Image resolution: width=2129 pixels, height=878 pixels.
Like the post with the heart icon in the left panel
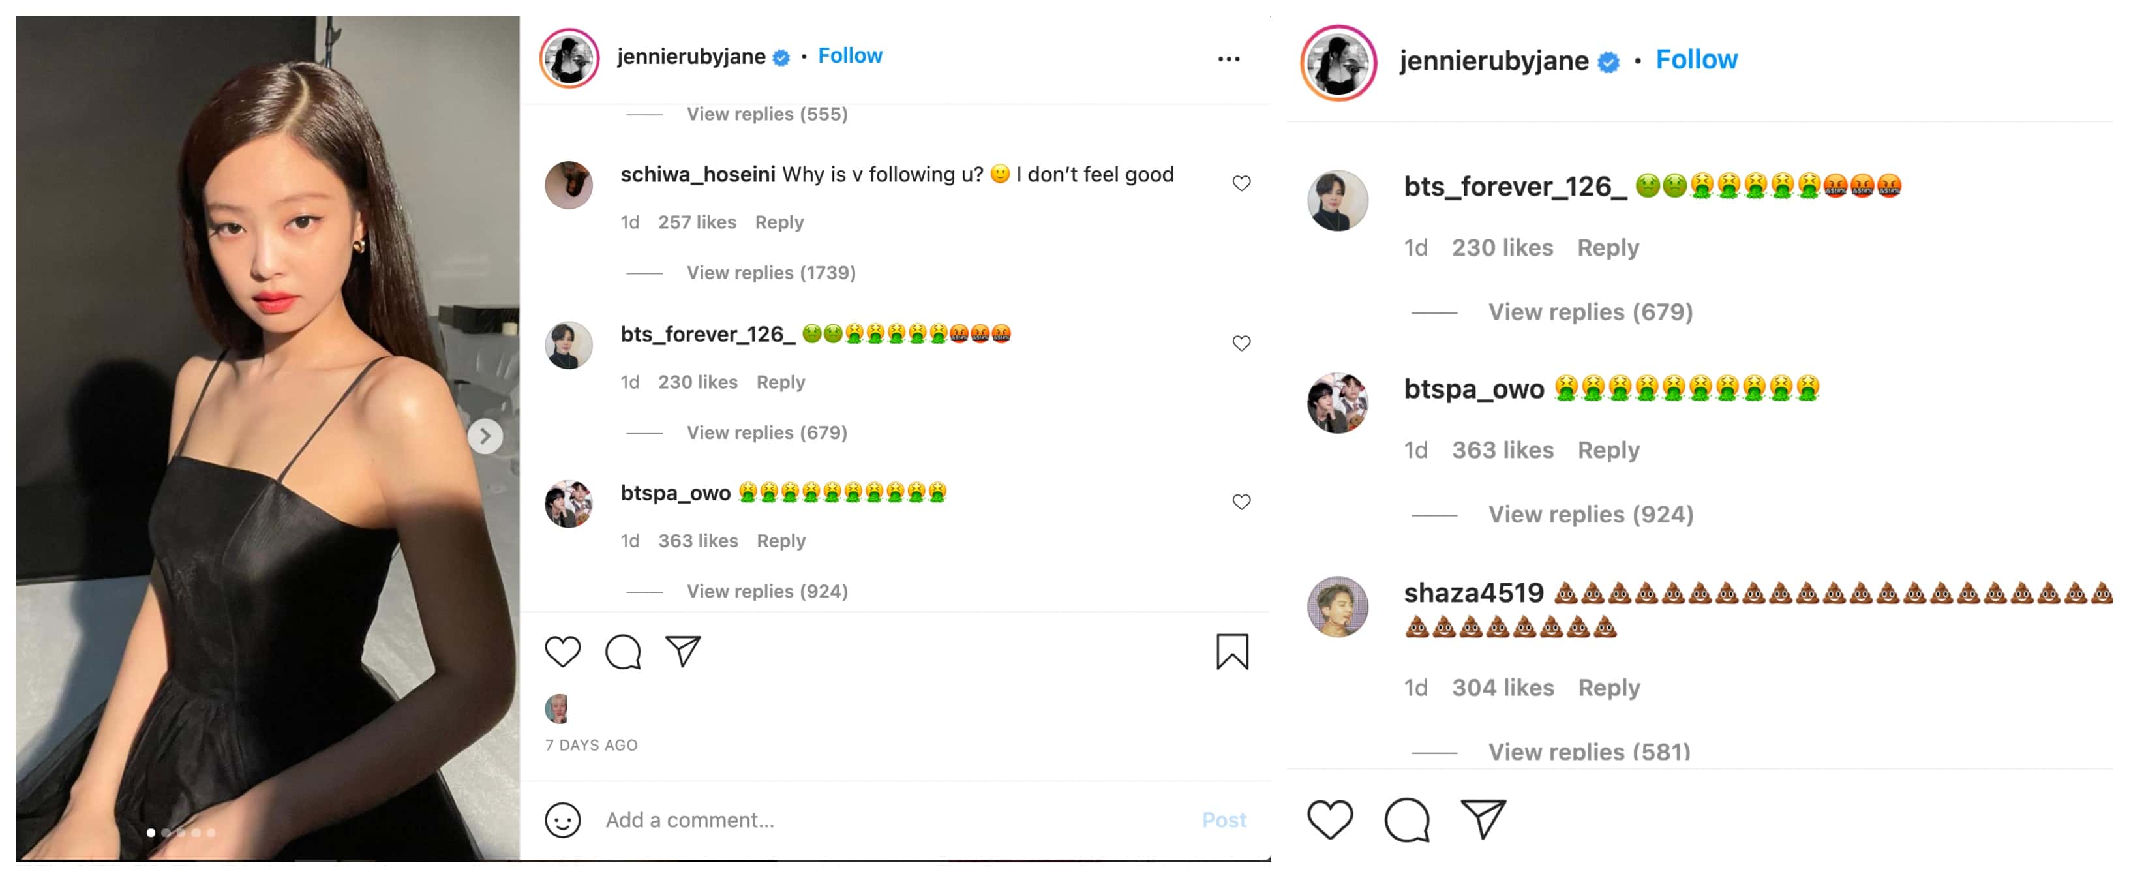click(562, 652)
